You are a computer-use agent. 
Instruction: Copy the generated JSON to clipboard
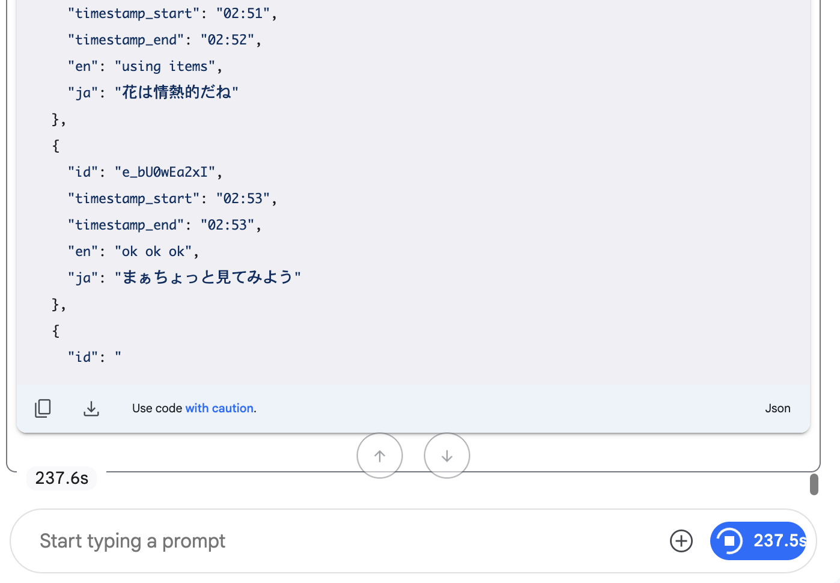click(43, 408)
